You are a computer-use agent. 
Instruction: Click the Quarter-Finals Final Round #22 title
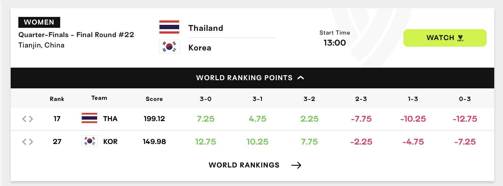tap(76, 35)
